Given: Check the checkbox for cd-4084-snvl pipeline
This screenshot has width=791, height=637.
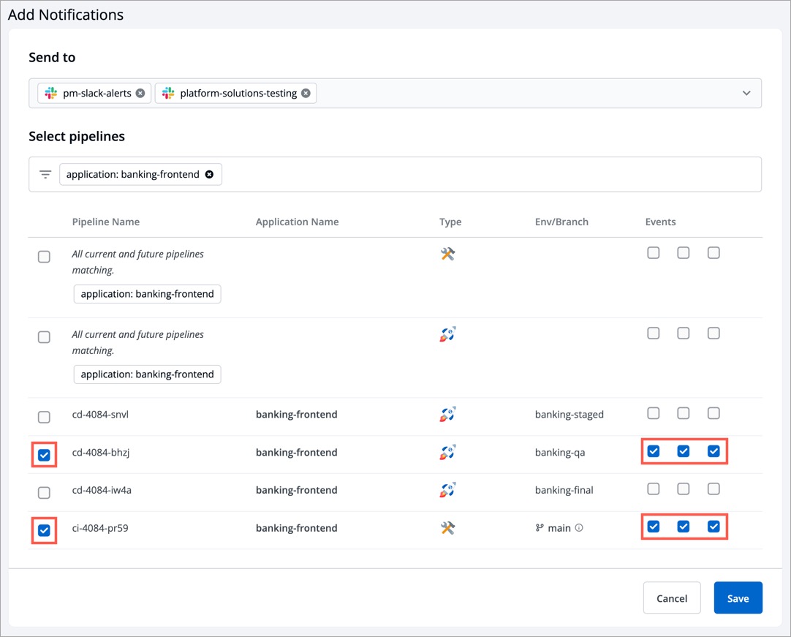Looking at the screenshot, I should tap(44, 417).
